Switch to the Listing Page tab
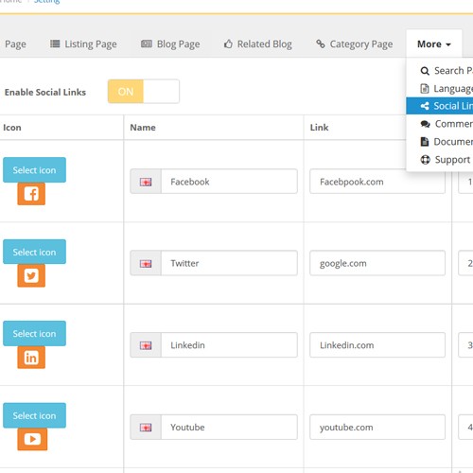The width and height of the screenshot is (473, 473). (83, 44)
